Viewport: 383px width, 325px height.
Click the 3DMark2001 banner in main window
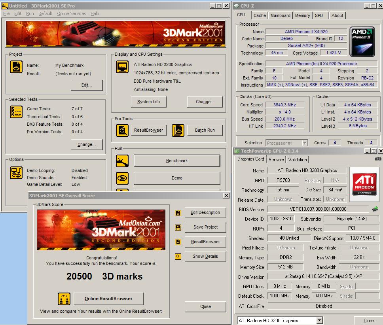pyautogui.click(x=116, y=34)
